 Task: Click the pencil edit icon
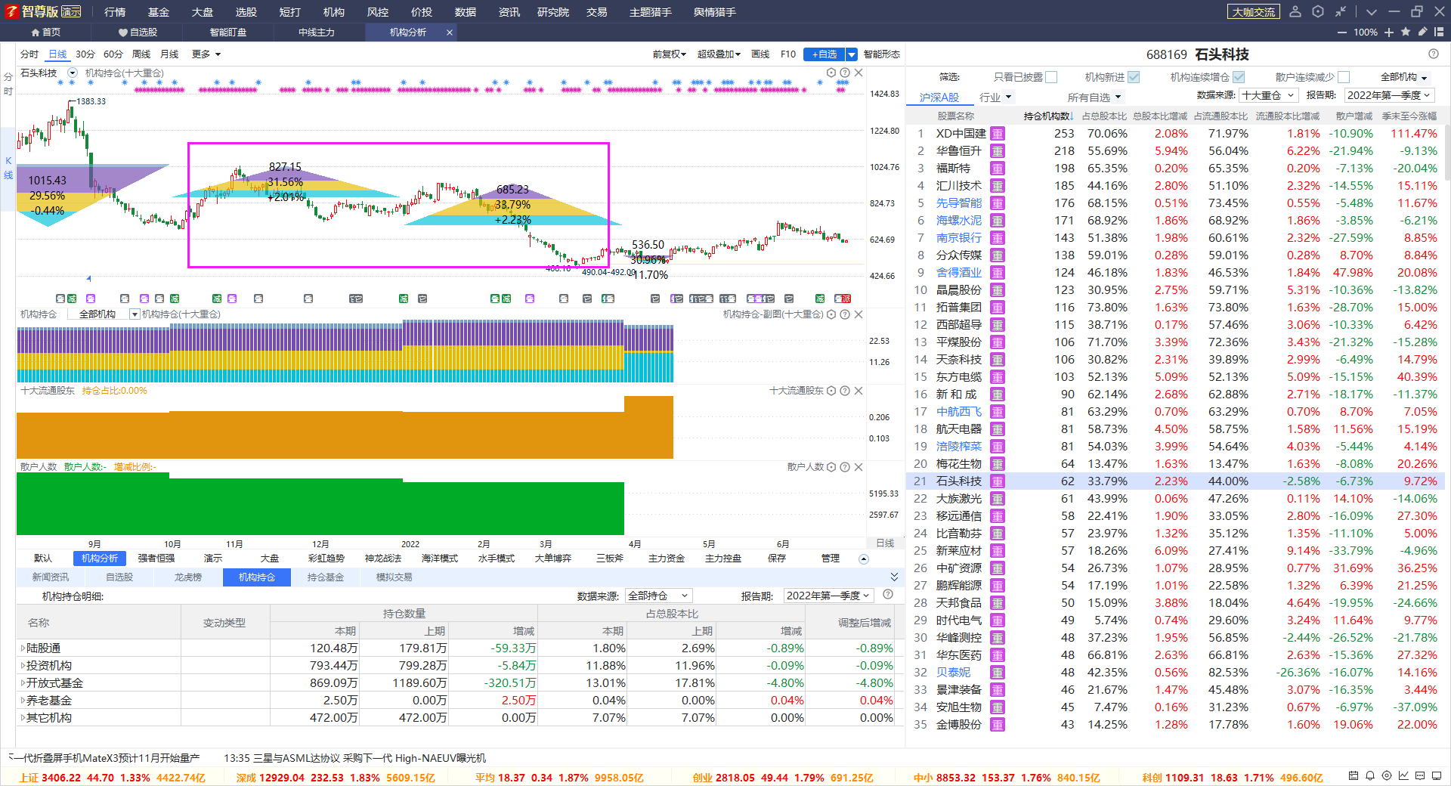tap(1422, 32)
